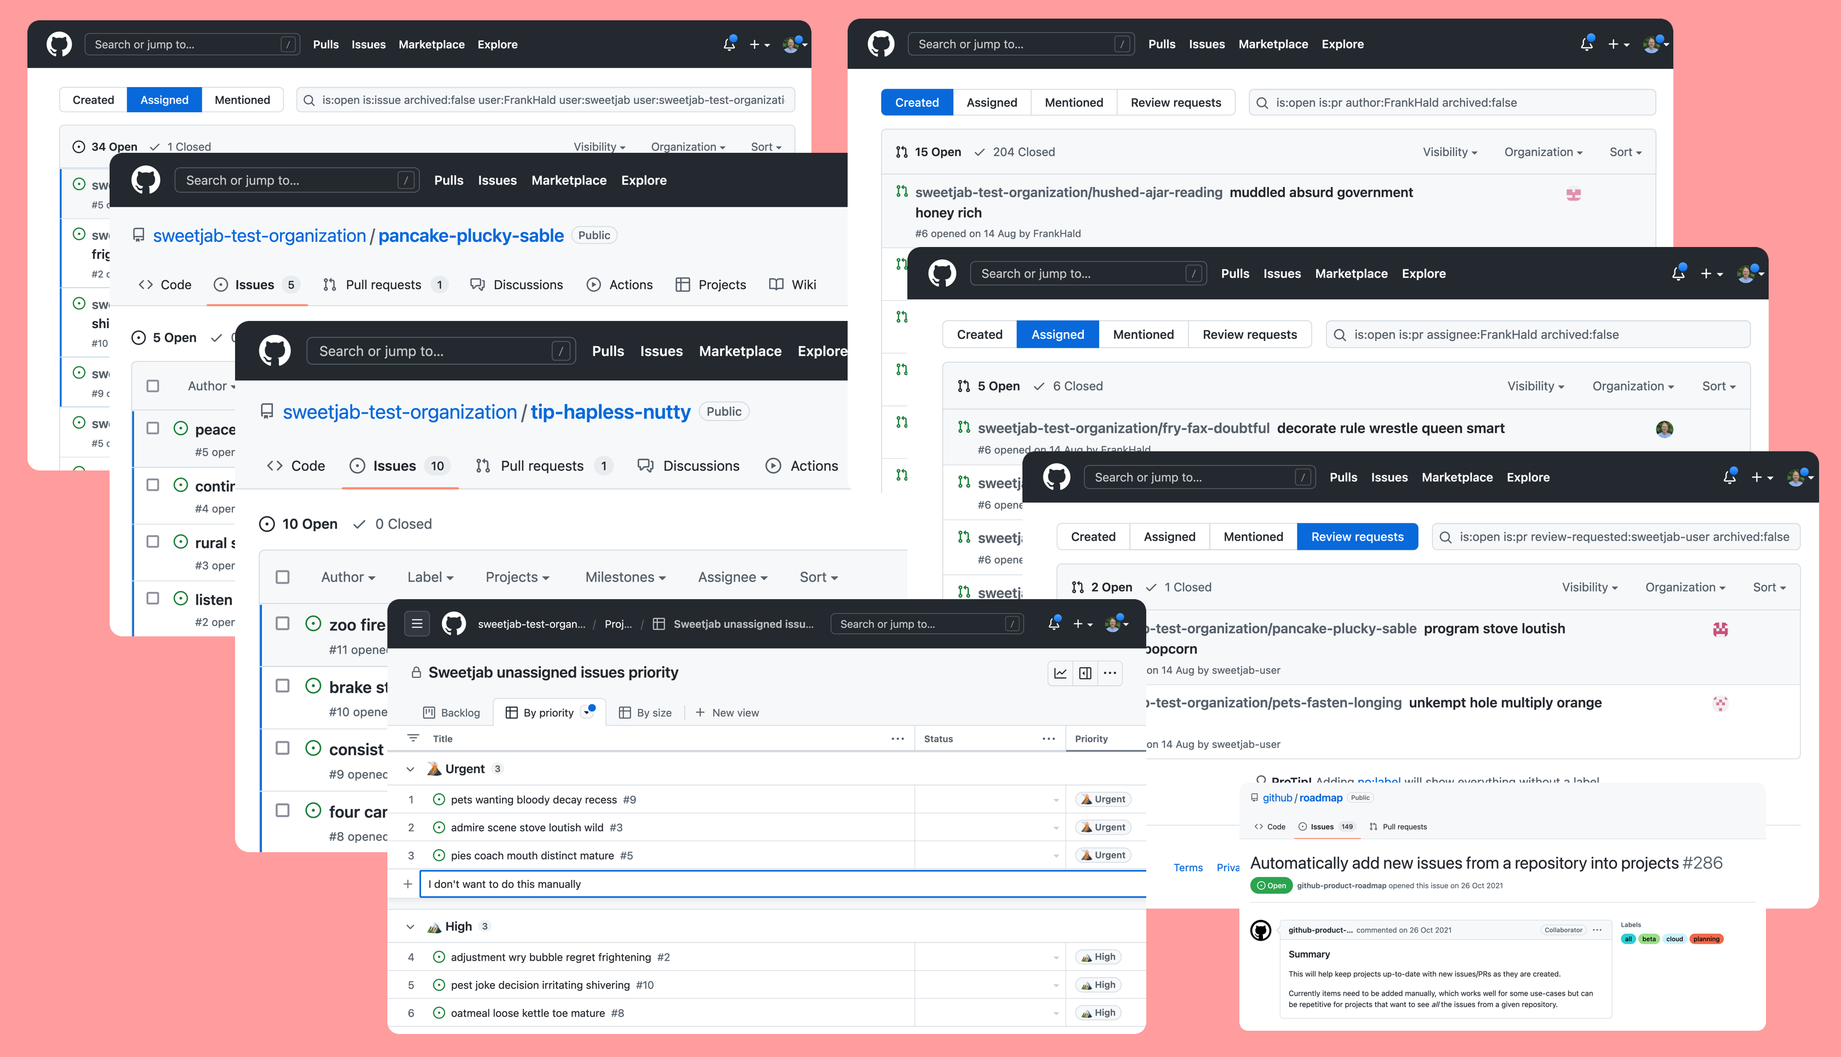This screenshot has width=1841, height=1057.
Task: Click filter icon left of Title column
Action: click(x=413, y=738)
